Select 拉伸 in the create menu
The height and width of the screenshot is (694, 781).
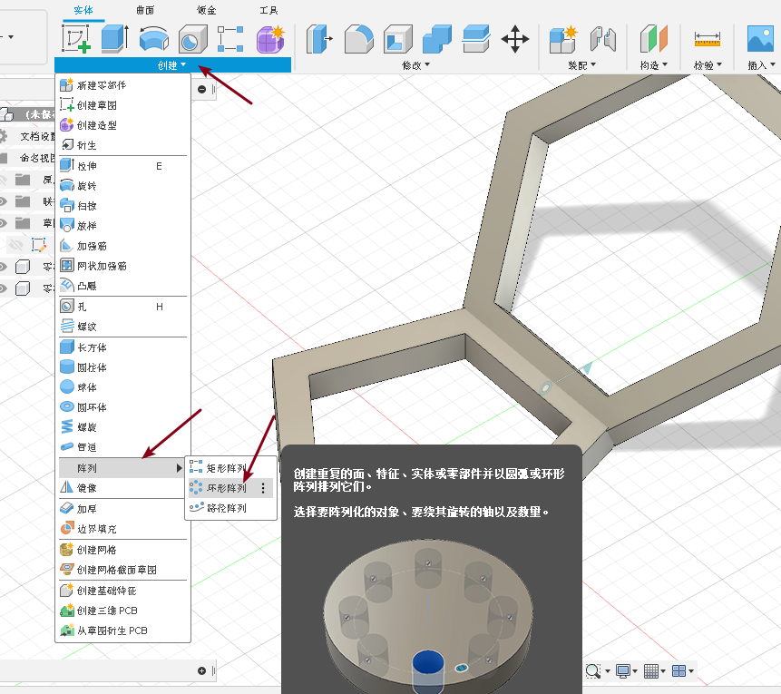click(123, 166)
